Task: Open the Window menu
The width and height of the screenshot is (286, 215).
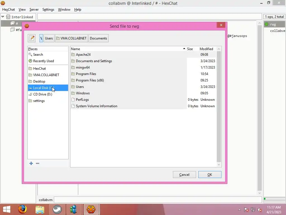Action: [x=64, y=10]
